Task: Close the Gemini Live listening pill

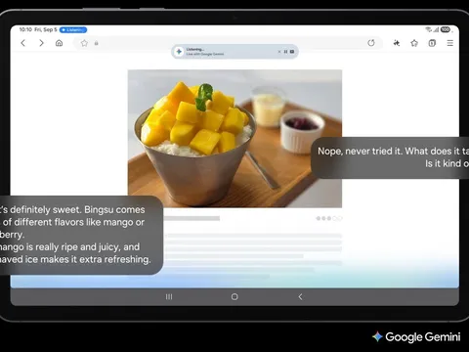Action: coord(279,52)
